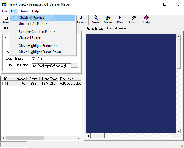184x148 pixels.
Task: Click the Down arrow toolbar icon
Action: pos(81,18)
